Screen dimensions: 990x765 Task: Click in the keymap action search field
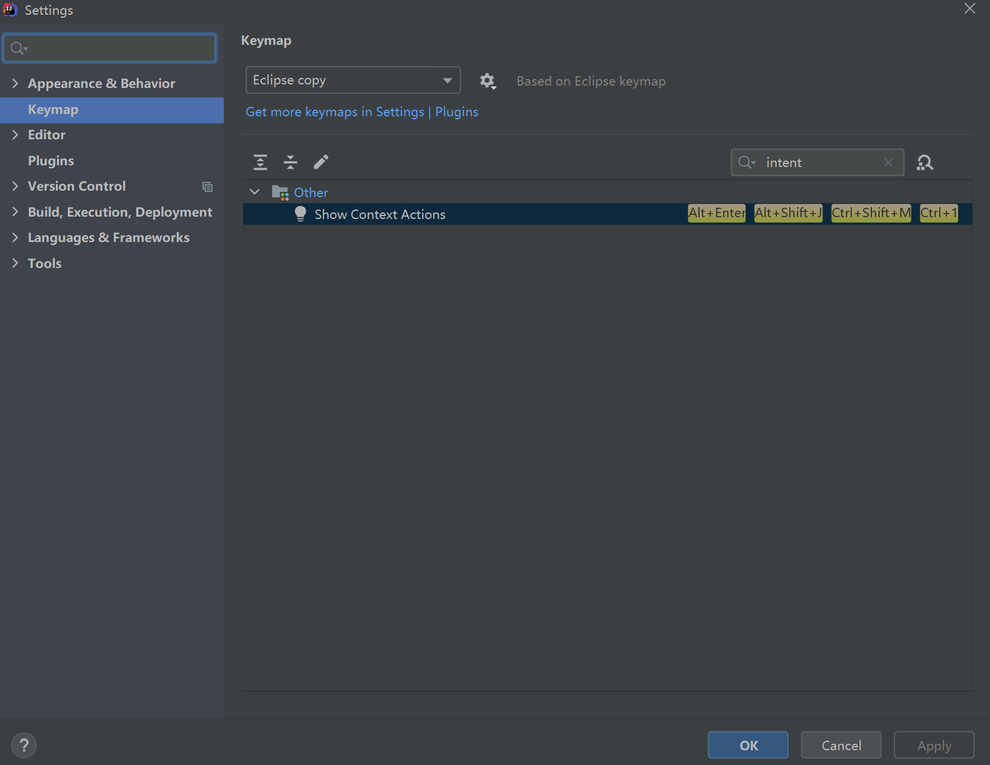point(818,162)
